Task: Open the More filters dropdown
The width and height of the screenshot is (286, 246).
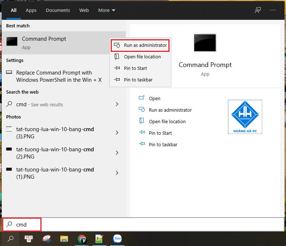Action: 106,10
